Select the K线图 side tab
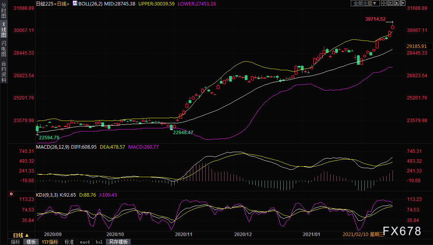433x245 pixels. [x=4, y=30]
